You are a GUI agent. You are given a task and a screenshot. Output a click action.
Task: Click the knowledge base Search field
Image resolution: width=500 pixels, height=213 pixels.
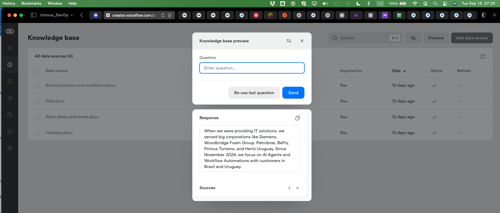coord(366,38)
